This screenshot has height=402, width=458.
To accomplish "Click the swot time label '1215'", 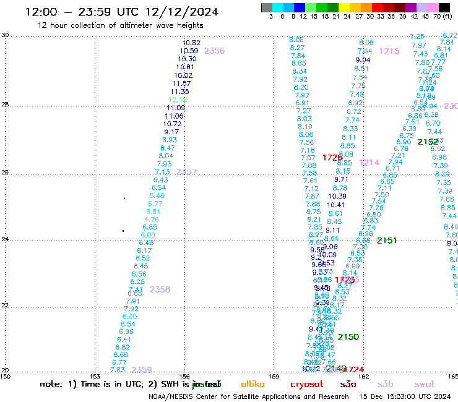I will pos(389,51).
